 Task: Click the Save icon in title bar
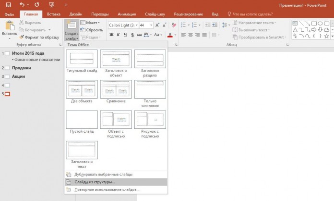coord(8,5)
